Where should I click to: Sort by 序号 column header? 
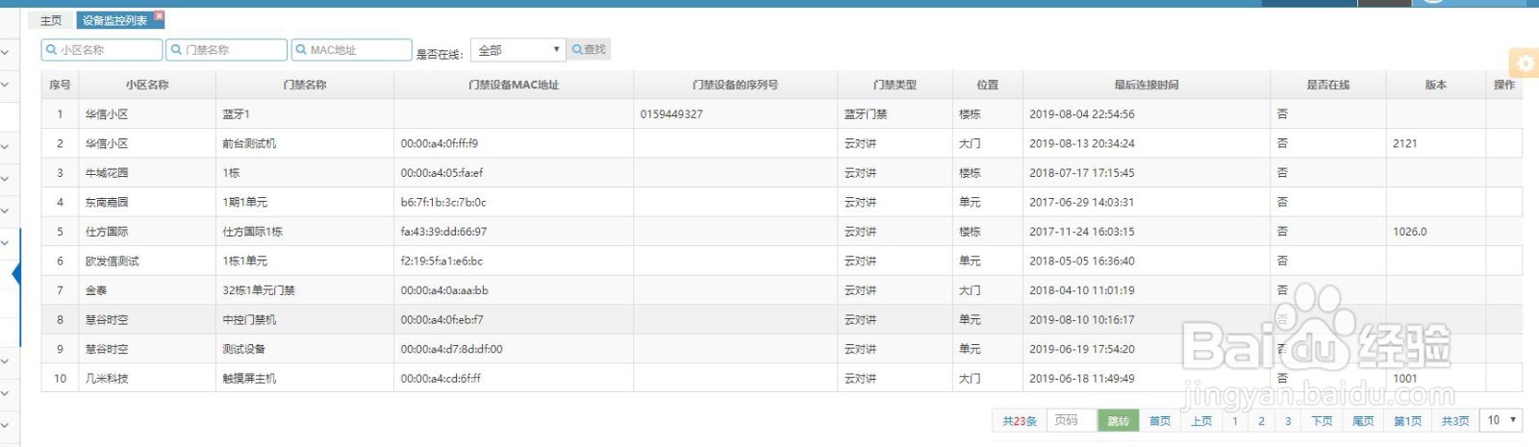pos(60,85)
